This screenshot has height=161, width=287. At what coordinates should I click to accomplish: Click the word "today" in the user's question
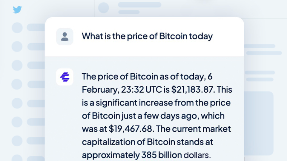202,36
